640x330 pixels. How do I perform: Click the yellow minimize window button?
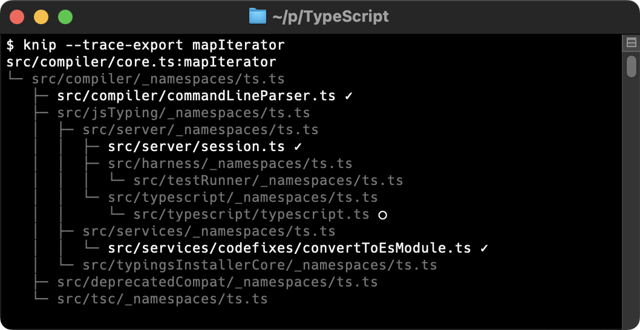41,17
